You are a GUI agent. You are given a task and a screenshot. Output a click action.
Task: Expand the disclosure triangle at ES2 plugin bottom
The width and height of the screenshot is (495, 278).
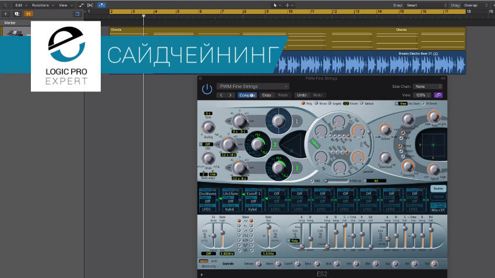[x=201, y=275]
